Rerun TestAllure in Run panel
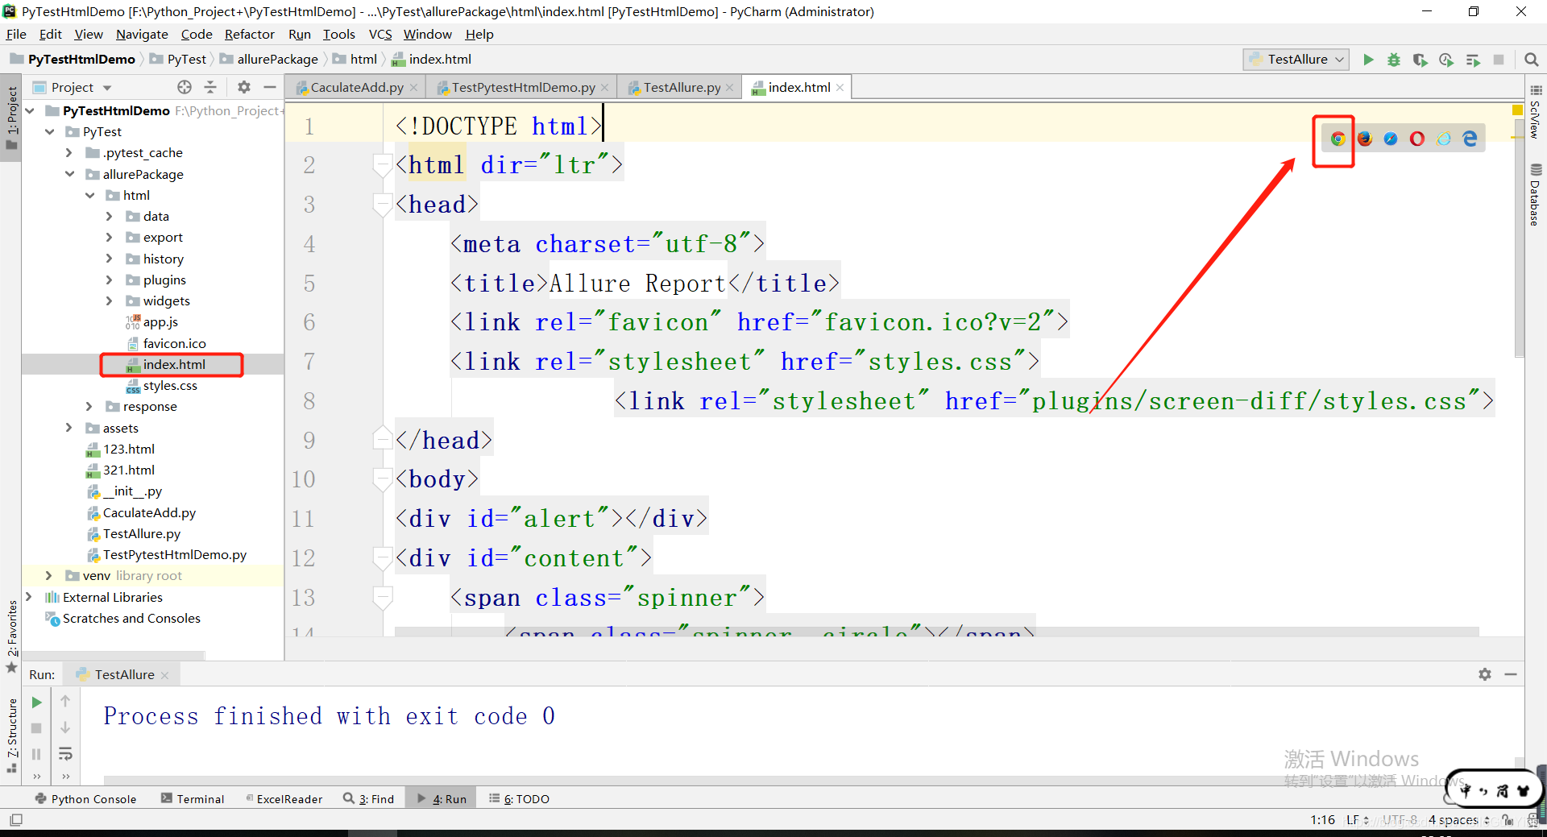Viewport: 1547px width, 837px height. [x=37, y=702]
